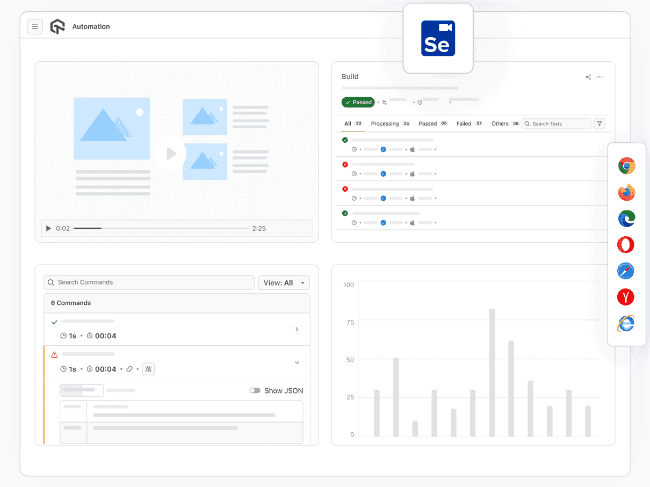This screenshot has height=487, width=650.
Task: Pick the Opera browser icon
Action: coord(626,245)
